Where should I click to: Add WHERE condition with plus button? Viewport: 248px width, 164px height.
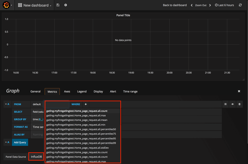coord(86,104)
